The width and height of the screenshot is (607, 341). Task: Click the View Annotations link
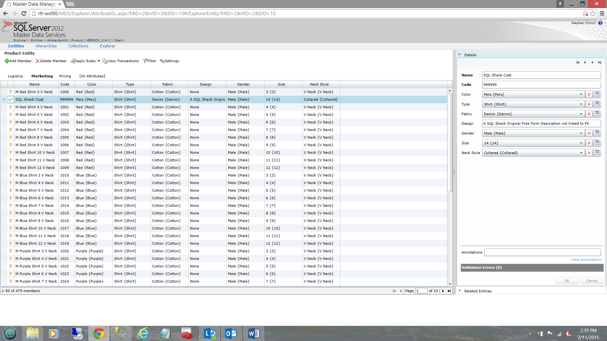coord(586,260)
